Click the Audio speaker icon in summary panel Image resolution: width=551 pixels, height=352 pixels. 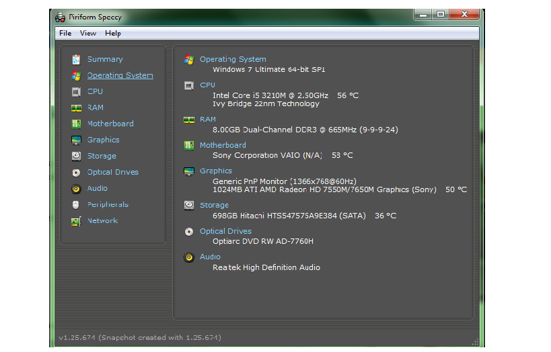[x=188, y=257]
